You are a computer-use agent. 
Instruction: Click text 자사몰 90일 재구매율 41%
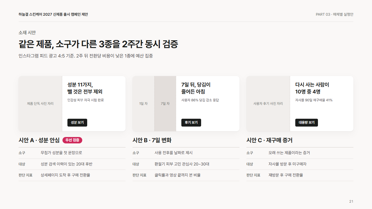(314, 100)
